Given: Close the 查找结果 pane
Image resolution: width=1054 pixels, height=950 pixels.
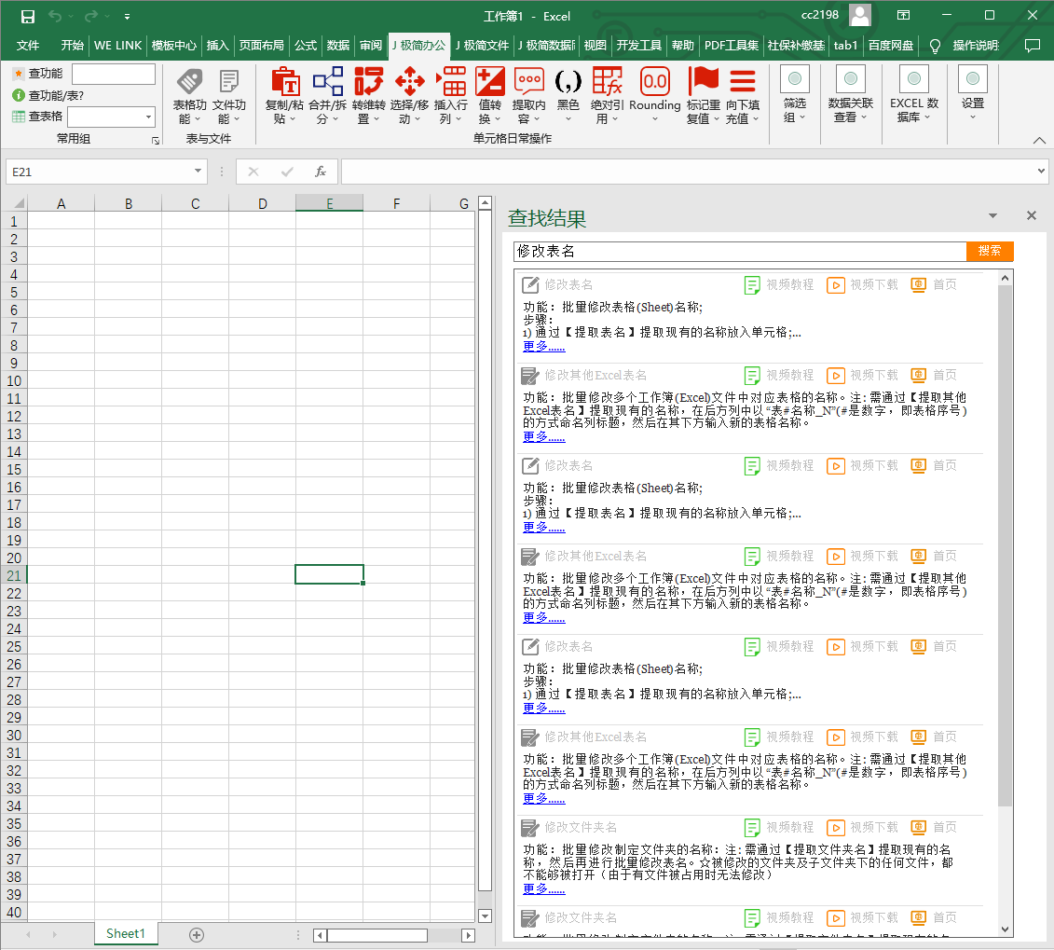Looking at the screenshot, I should pos(1032,215).
